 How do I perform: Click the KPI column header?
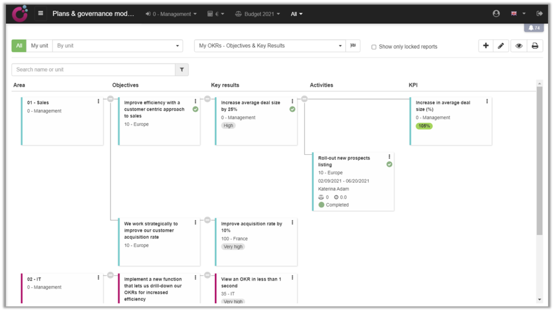click(413, 85)
